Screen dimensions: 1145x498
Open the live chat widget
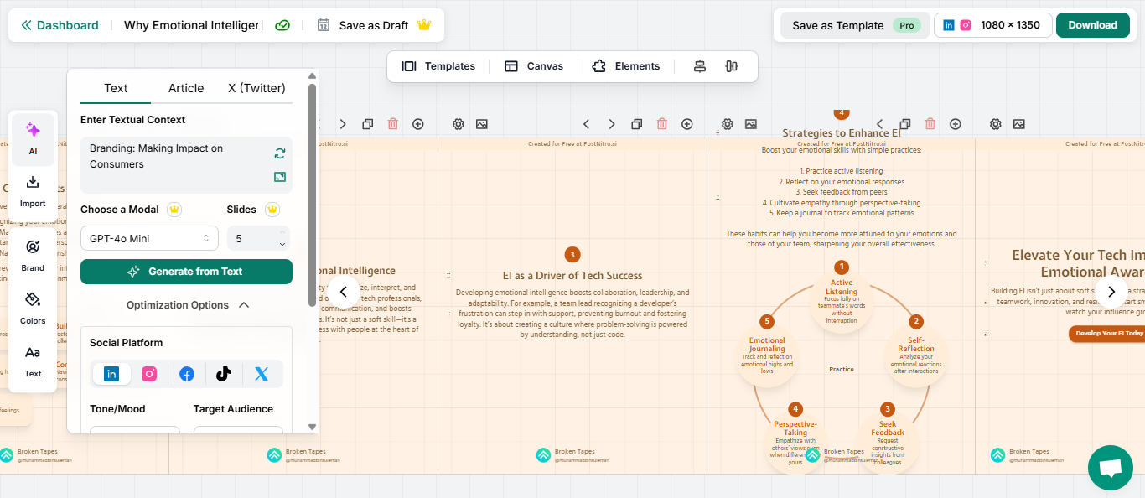point(1110,468)
